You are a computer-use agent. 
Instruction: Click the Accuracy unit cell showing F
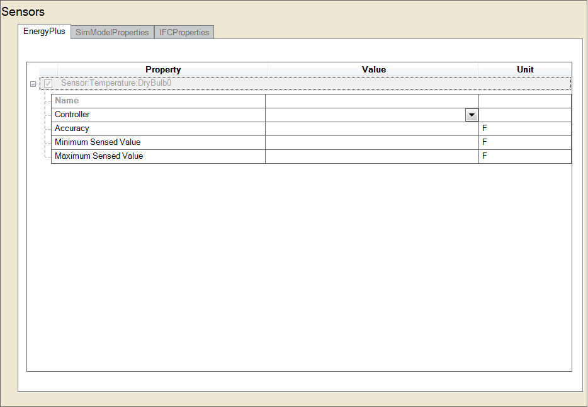pyautogui.click(x=524, y=129)
